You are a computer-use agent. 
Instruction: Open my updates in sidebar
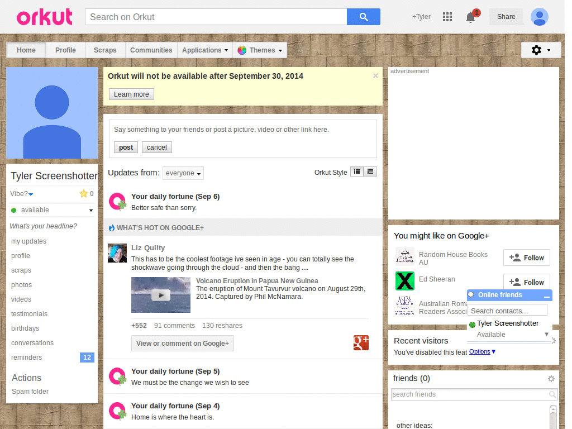(29, 241)
